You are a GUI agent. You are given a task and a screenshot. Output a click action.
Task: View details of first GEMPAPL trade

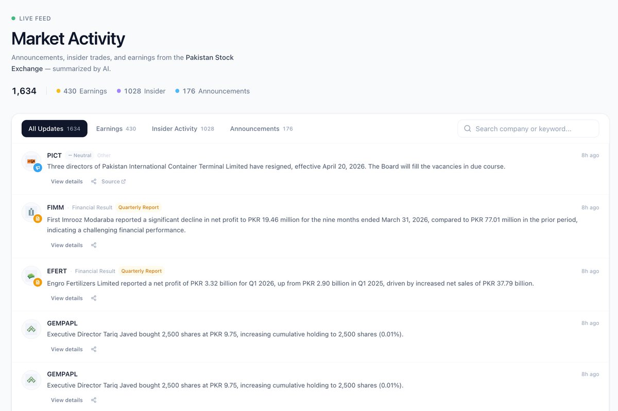tap(67, 349)
